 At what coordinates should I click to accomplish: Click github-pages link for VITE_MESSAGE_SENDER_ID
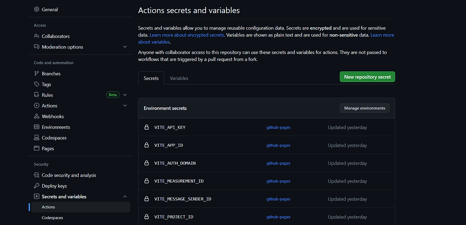coord(278,199)
